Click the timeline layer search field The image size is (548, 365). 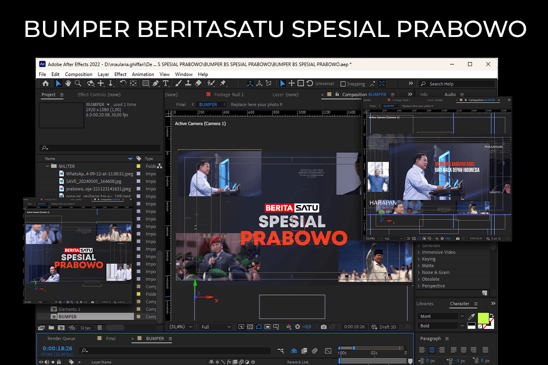pos(175,351)
